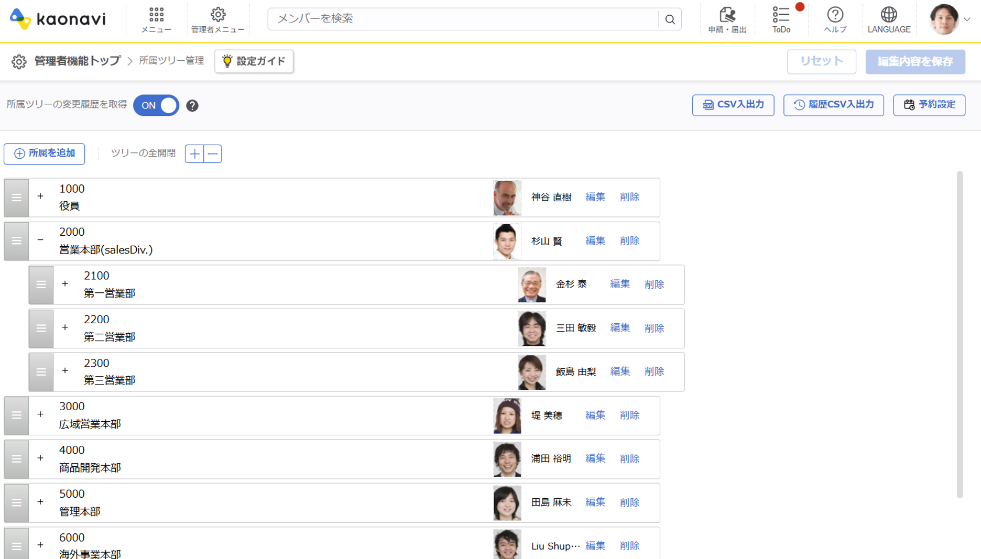Screen dimensions: 981x559
Task: Expand the 1000 役員 tree node
Action: [40, 196]
